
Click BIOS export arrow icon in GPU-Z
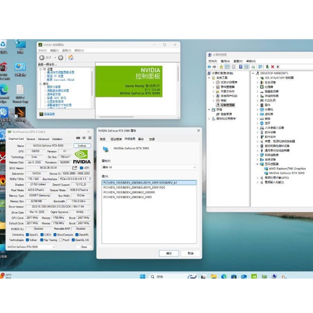click(75, 168)
